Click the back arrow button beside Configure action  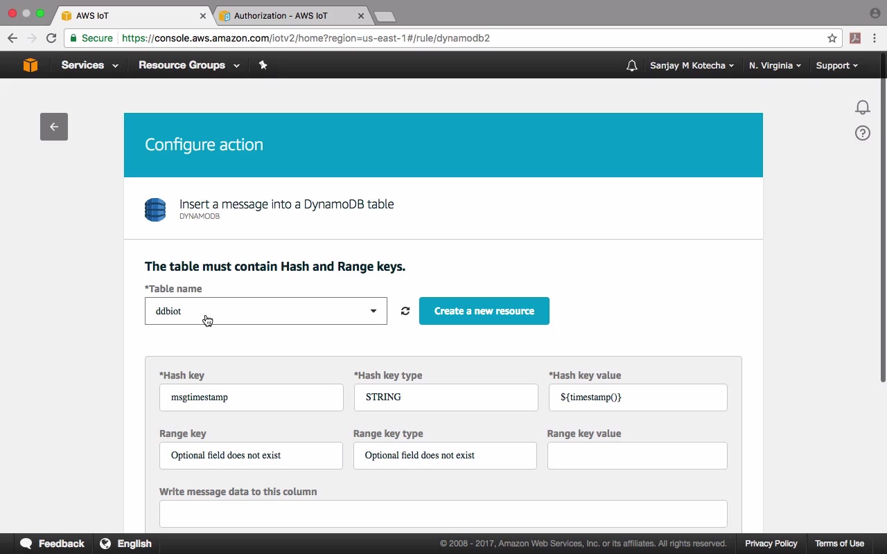click(54, 127)
